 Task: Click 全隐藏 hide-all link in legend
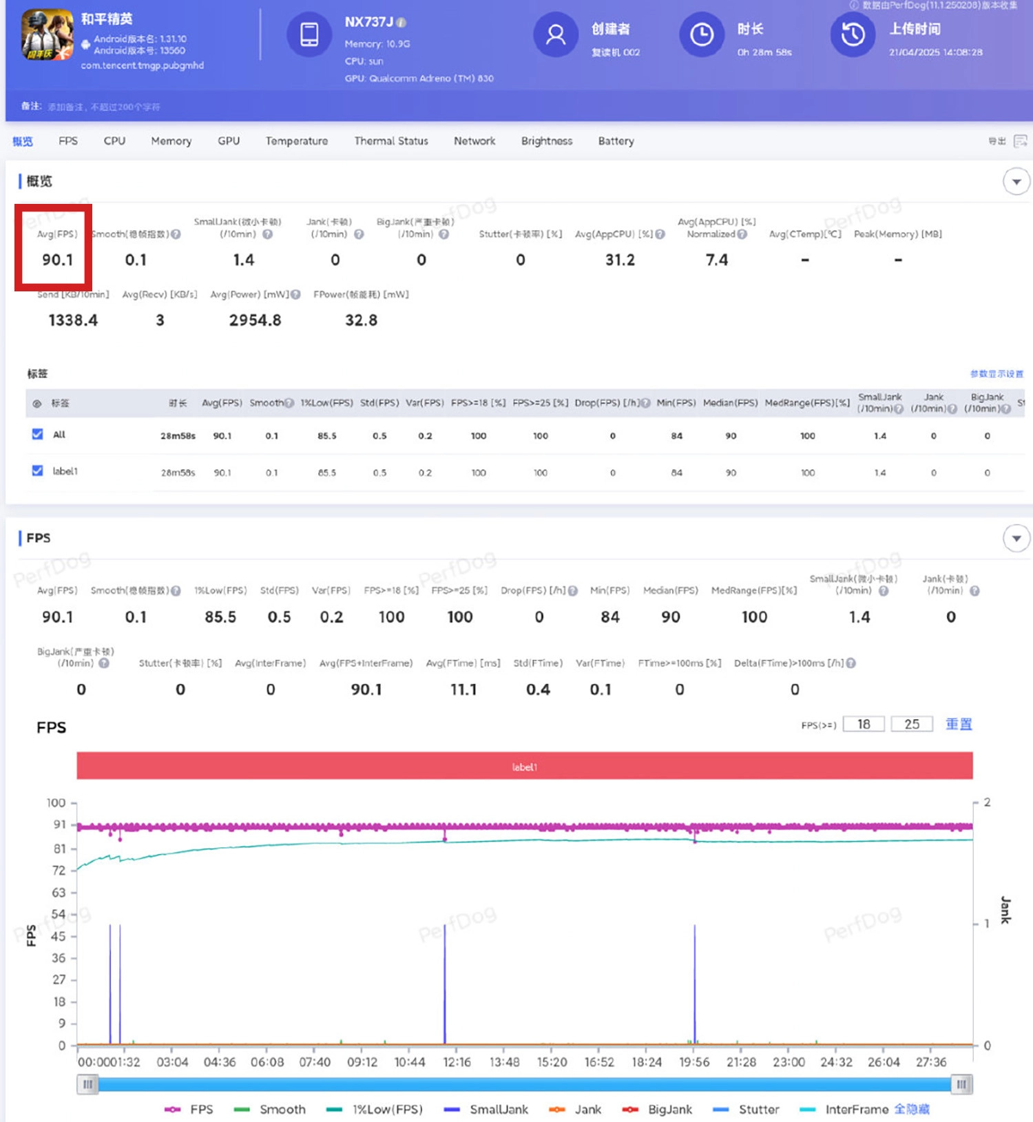tap(912, 1109)
